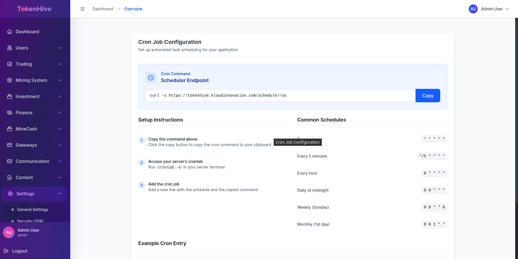518x259 pixels.
Task: Select the Investment menu item
Action: (x=27, y=96)
